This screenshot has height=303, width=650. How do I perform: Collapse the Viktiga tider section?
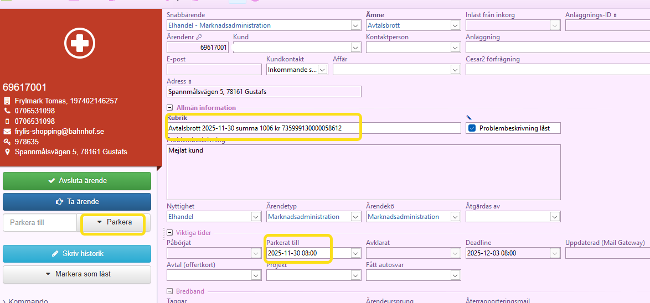pyautogui.click(x=169, y=233)
